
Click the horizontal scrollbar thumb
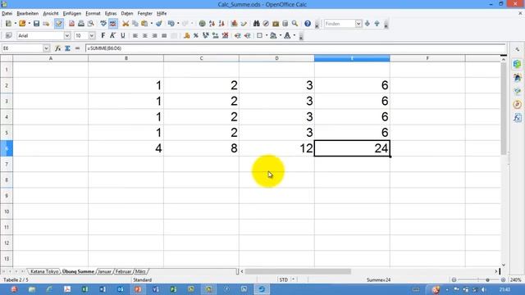(x=298, y=271)
